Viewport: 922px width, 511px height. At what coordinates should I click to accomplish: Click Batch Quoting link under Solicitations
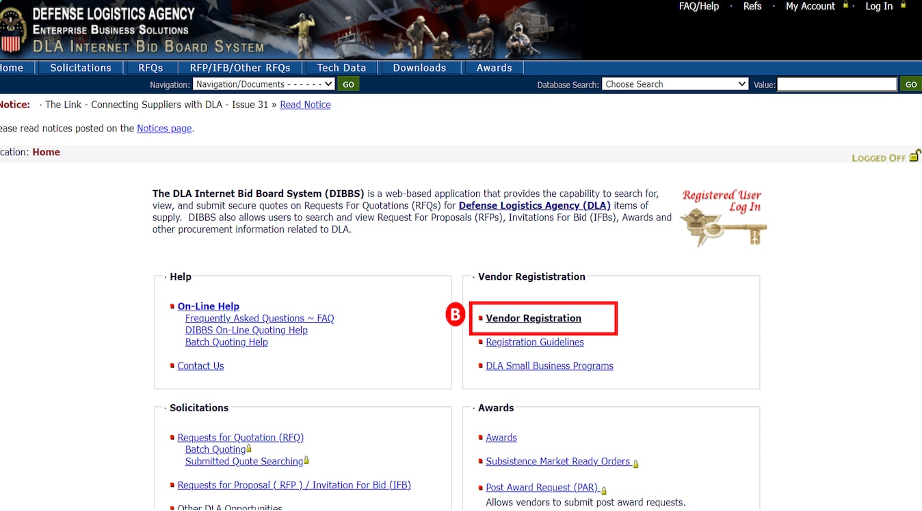tap(215, 449)
